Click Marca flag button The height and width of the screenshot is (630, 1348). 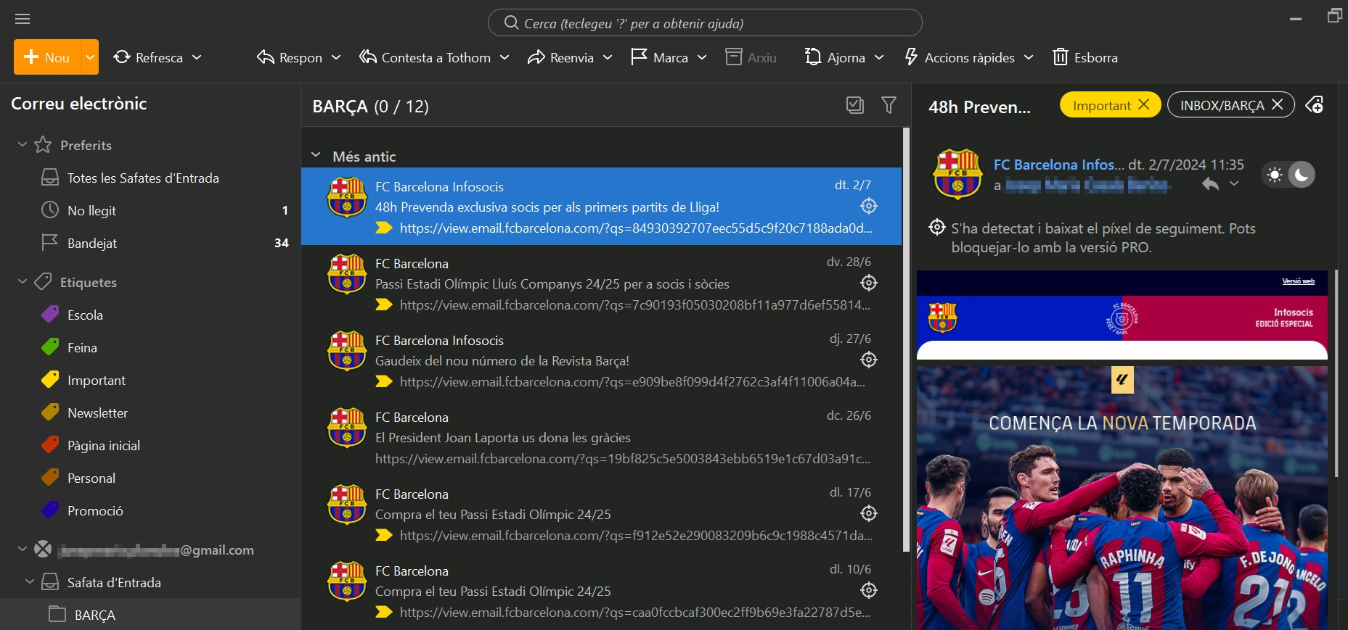pyautogui.click(x=659, y=57)
